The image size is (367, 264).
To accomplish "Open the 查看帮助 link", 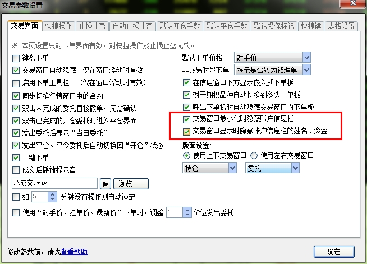I will click(74, 252).
